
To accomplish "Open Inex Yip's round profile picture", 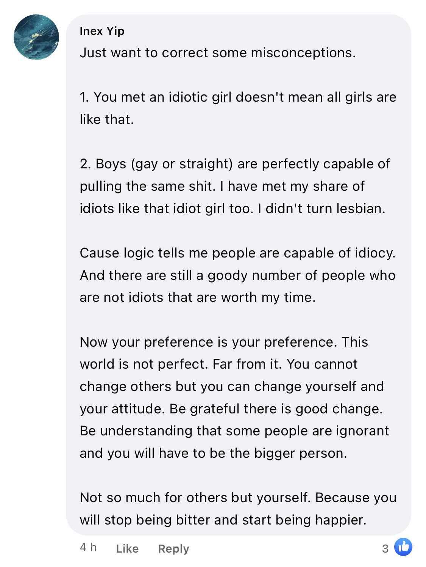I will tap(36, 37).
